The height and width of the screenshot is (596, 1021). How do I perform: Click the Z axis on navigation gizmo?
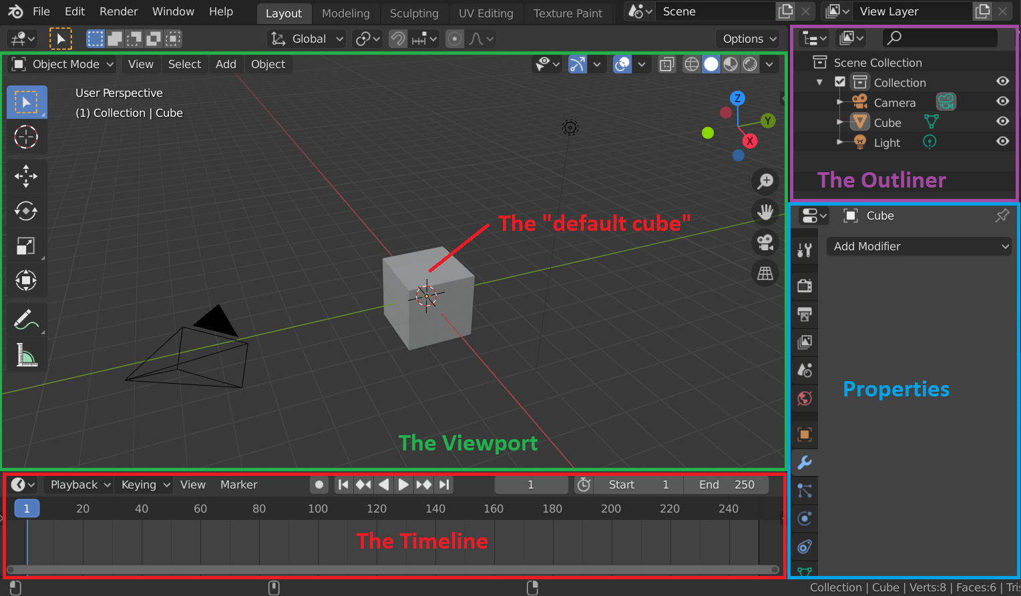pos(737,98)
